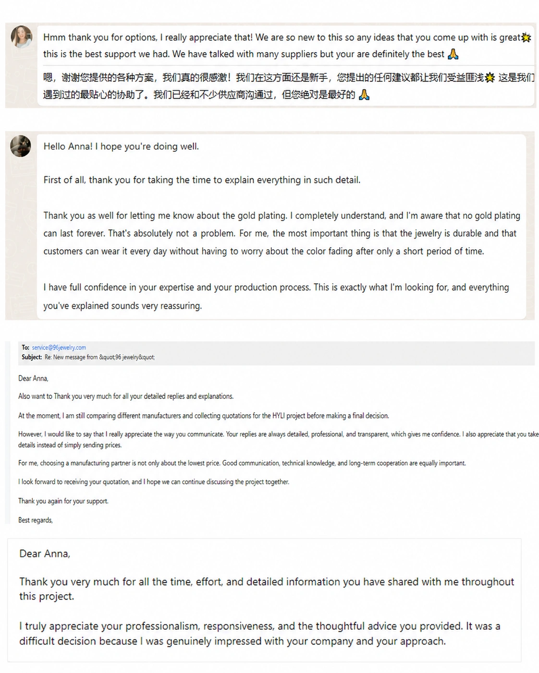Screen dimensions: 539x673
Task: Click the sparkle star emoji after 'great'
Action: [x=526, y=37]
